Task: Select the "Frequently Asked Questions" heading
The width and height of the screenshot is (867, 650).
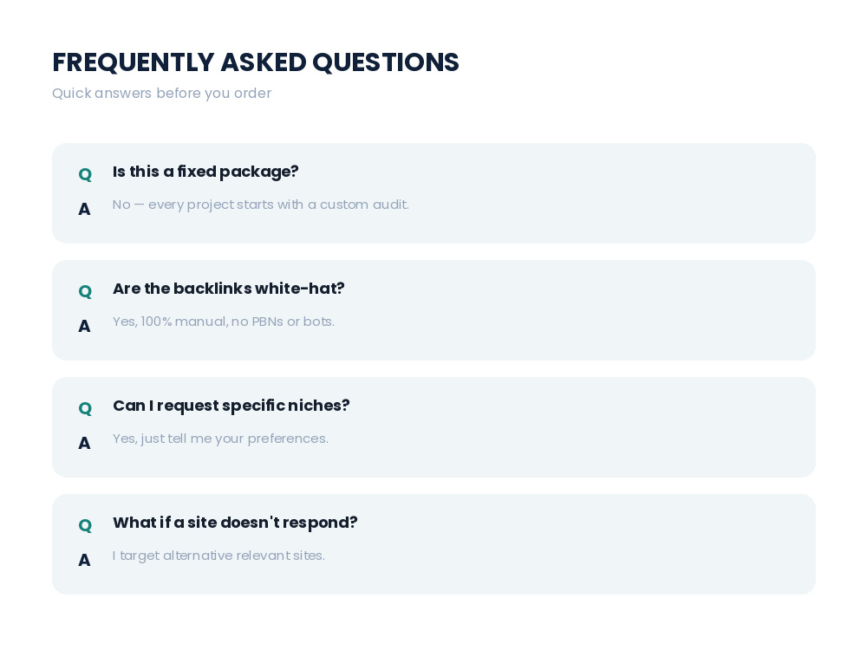Action: (x=256, y=62)
